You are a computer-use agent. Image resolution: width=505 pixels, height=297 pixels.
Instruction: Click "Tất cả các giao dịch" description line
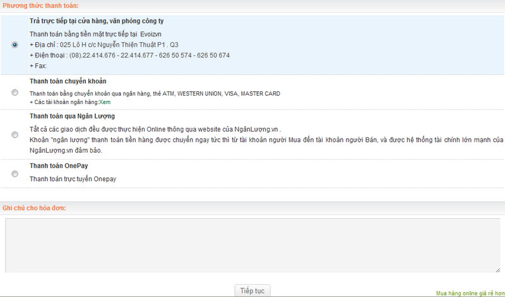tap(155, 129)
